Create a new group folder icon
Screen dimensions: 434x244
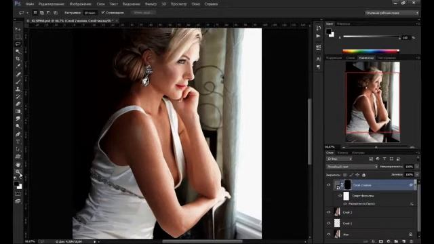[396, 241]
